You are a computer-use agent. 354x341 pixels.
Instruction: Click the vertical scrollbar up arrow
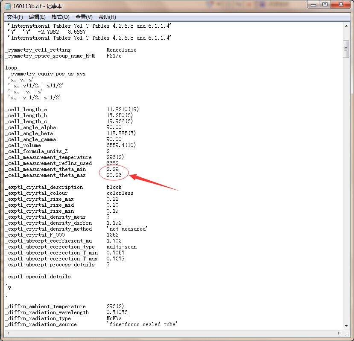[x=346, y=26]
